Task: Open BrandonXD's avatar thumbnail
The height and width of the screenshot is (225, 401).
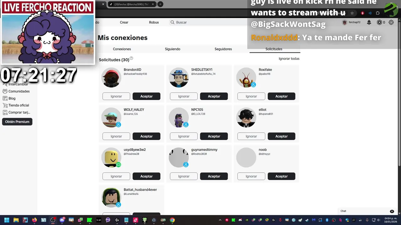Action: click(x=111, y=77)
